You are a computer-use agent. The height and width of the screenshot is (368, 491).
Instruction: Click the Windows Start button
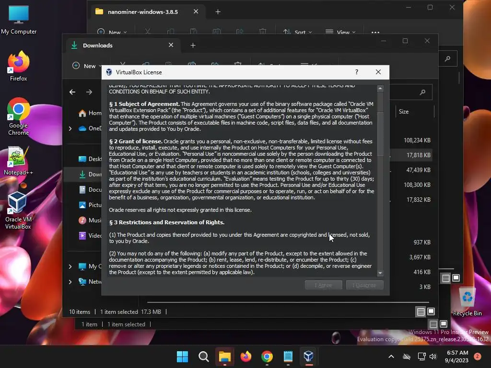(x=182, y=356)
